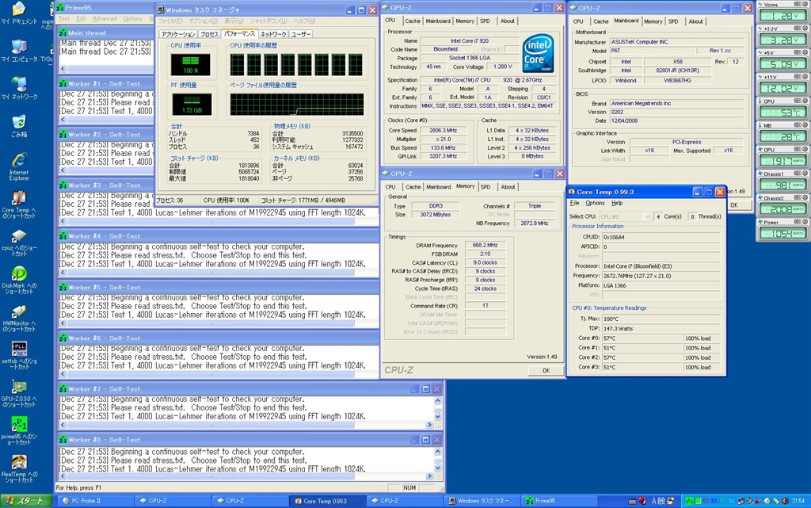Open Internet Explorer from the desktop

(x=19, y=161)
